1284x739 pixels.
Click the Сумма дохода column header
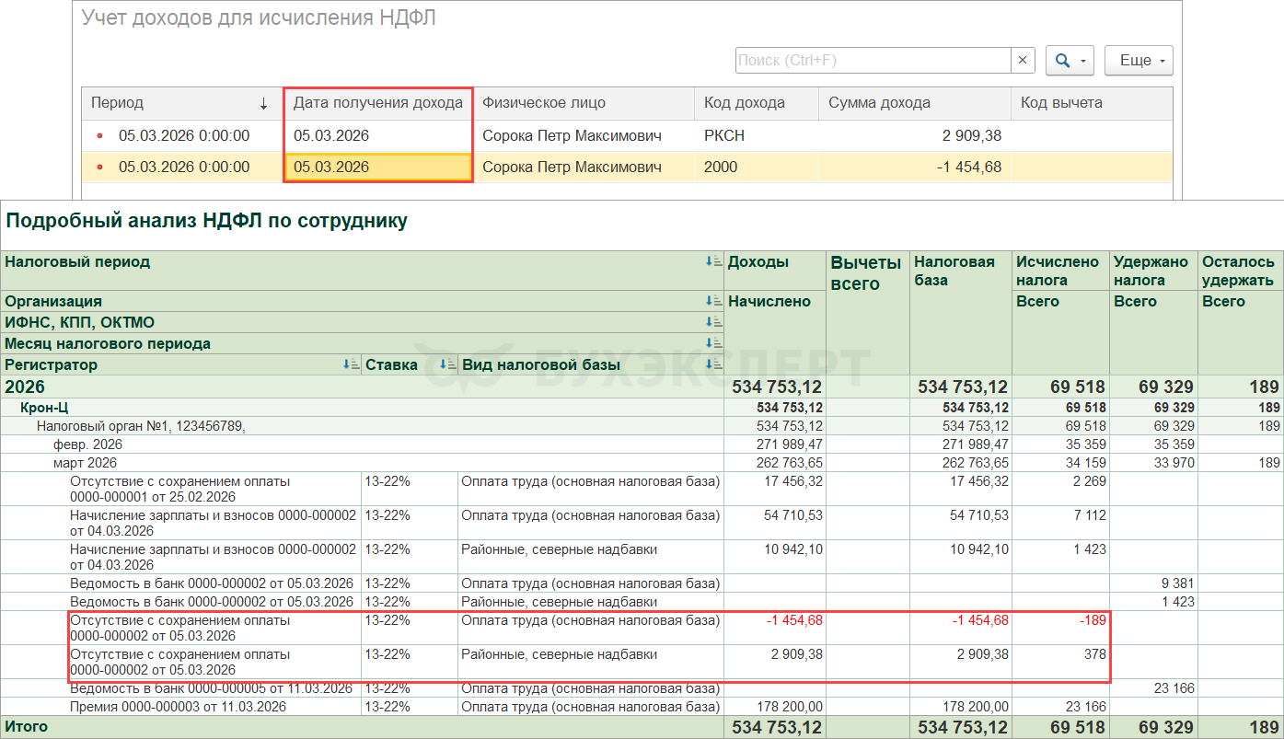pos(879,103)
